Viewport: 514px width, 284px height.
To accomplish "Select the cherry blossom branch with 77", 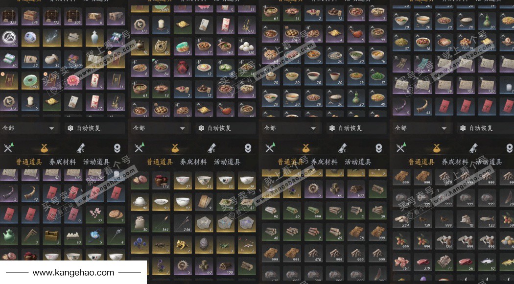I will (94, 215).
